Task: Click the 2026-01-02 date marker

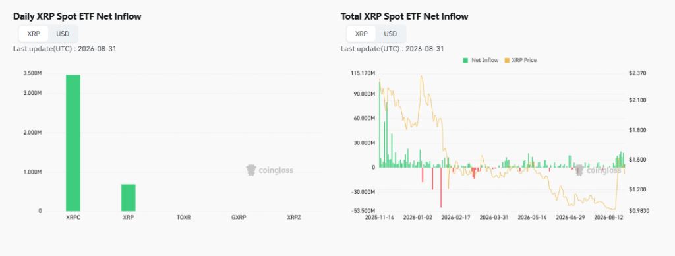Action: coord(417,218)
